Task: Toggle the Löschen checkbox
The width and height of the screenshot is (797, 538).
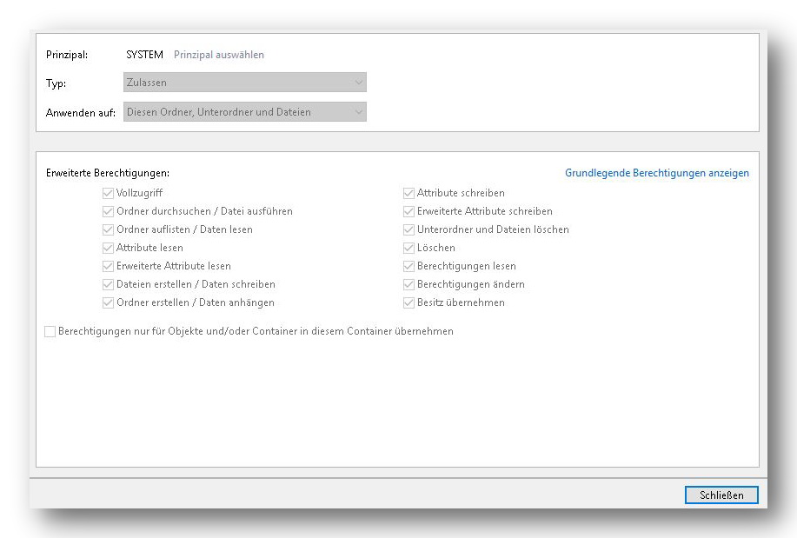Action: point(408,249)
